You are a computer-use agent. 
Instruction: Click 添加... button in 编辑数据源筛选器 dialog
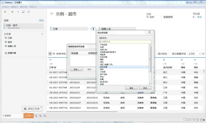click(x=76, y=69)
